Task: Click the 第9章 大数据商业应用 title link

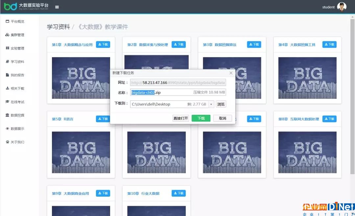Action: [x=70, y=193]
